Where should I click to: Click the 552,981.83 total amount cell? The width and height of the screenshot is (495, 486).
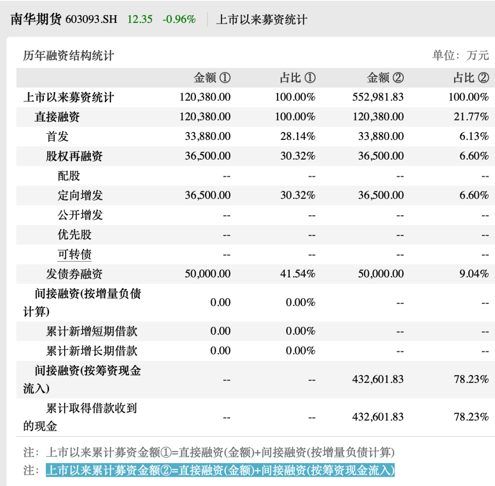pos(378,97)
